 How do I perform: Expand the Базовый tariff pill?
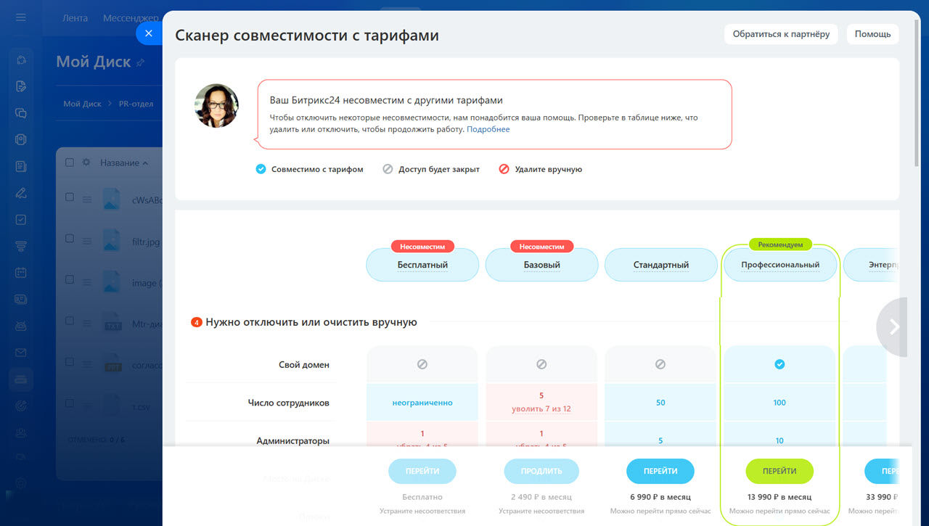coord(541,265)
